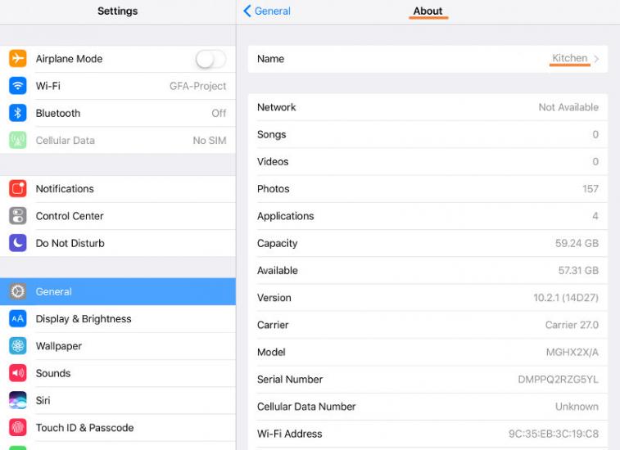The width and height of the screenshot is (620, 450).
Task: Tap the Bluetooth Off status
Action: (219, 114)
